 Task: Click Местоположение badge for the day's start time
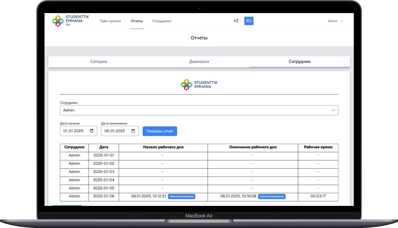182,196
